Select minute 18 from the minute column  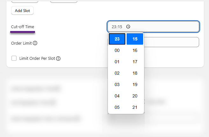[135, 73]
